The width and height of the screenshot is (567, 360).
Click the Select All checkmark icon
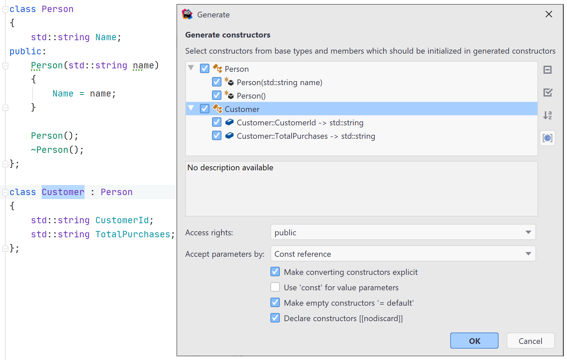pyautogui.click(x=548, y=93)
